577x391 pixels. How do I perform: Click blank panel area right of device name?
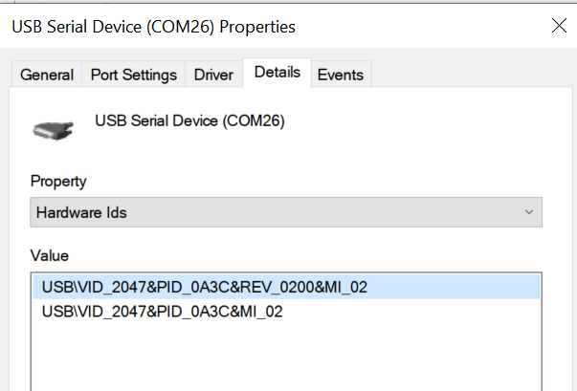(431, 124)
